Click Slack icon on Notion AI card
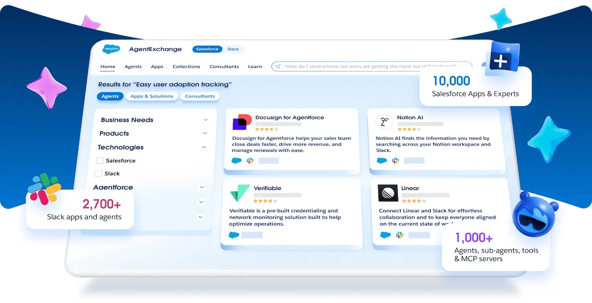 point(395,160)
